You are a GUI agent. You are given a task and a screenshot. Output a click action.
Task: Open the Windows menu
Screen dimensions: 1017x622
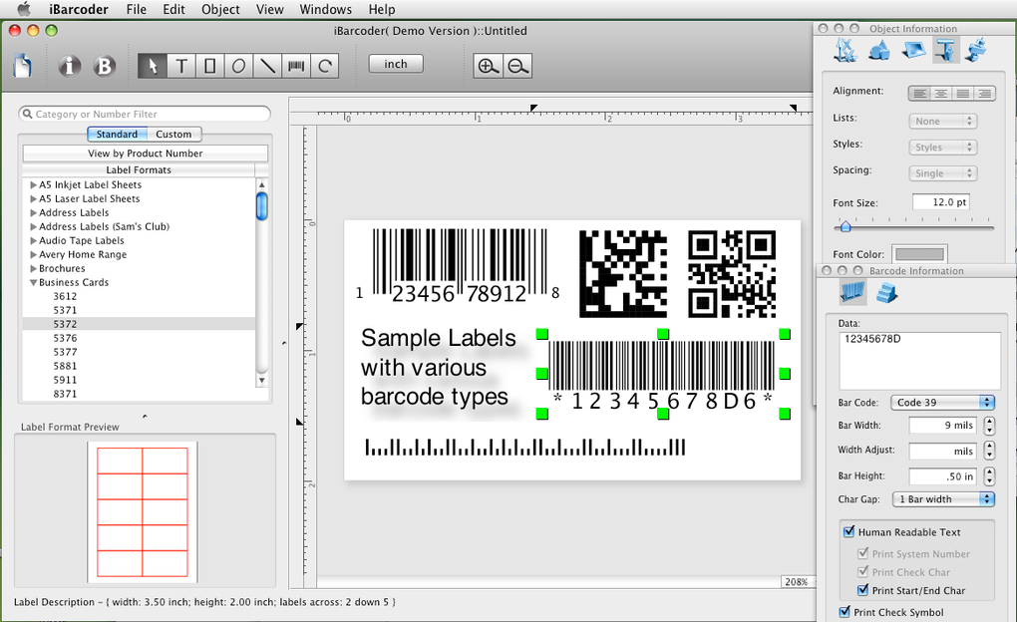click(x=326, y=9)
